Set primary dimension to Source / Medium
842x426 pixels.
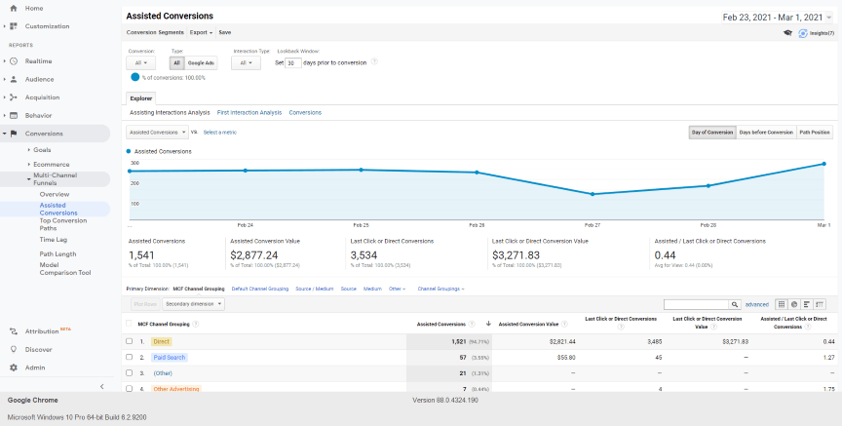pyautogui.click(x=314, y=289)
